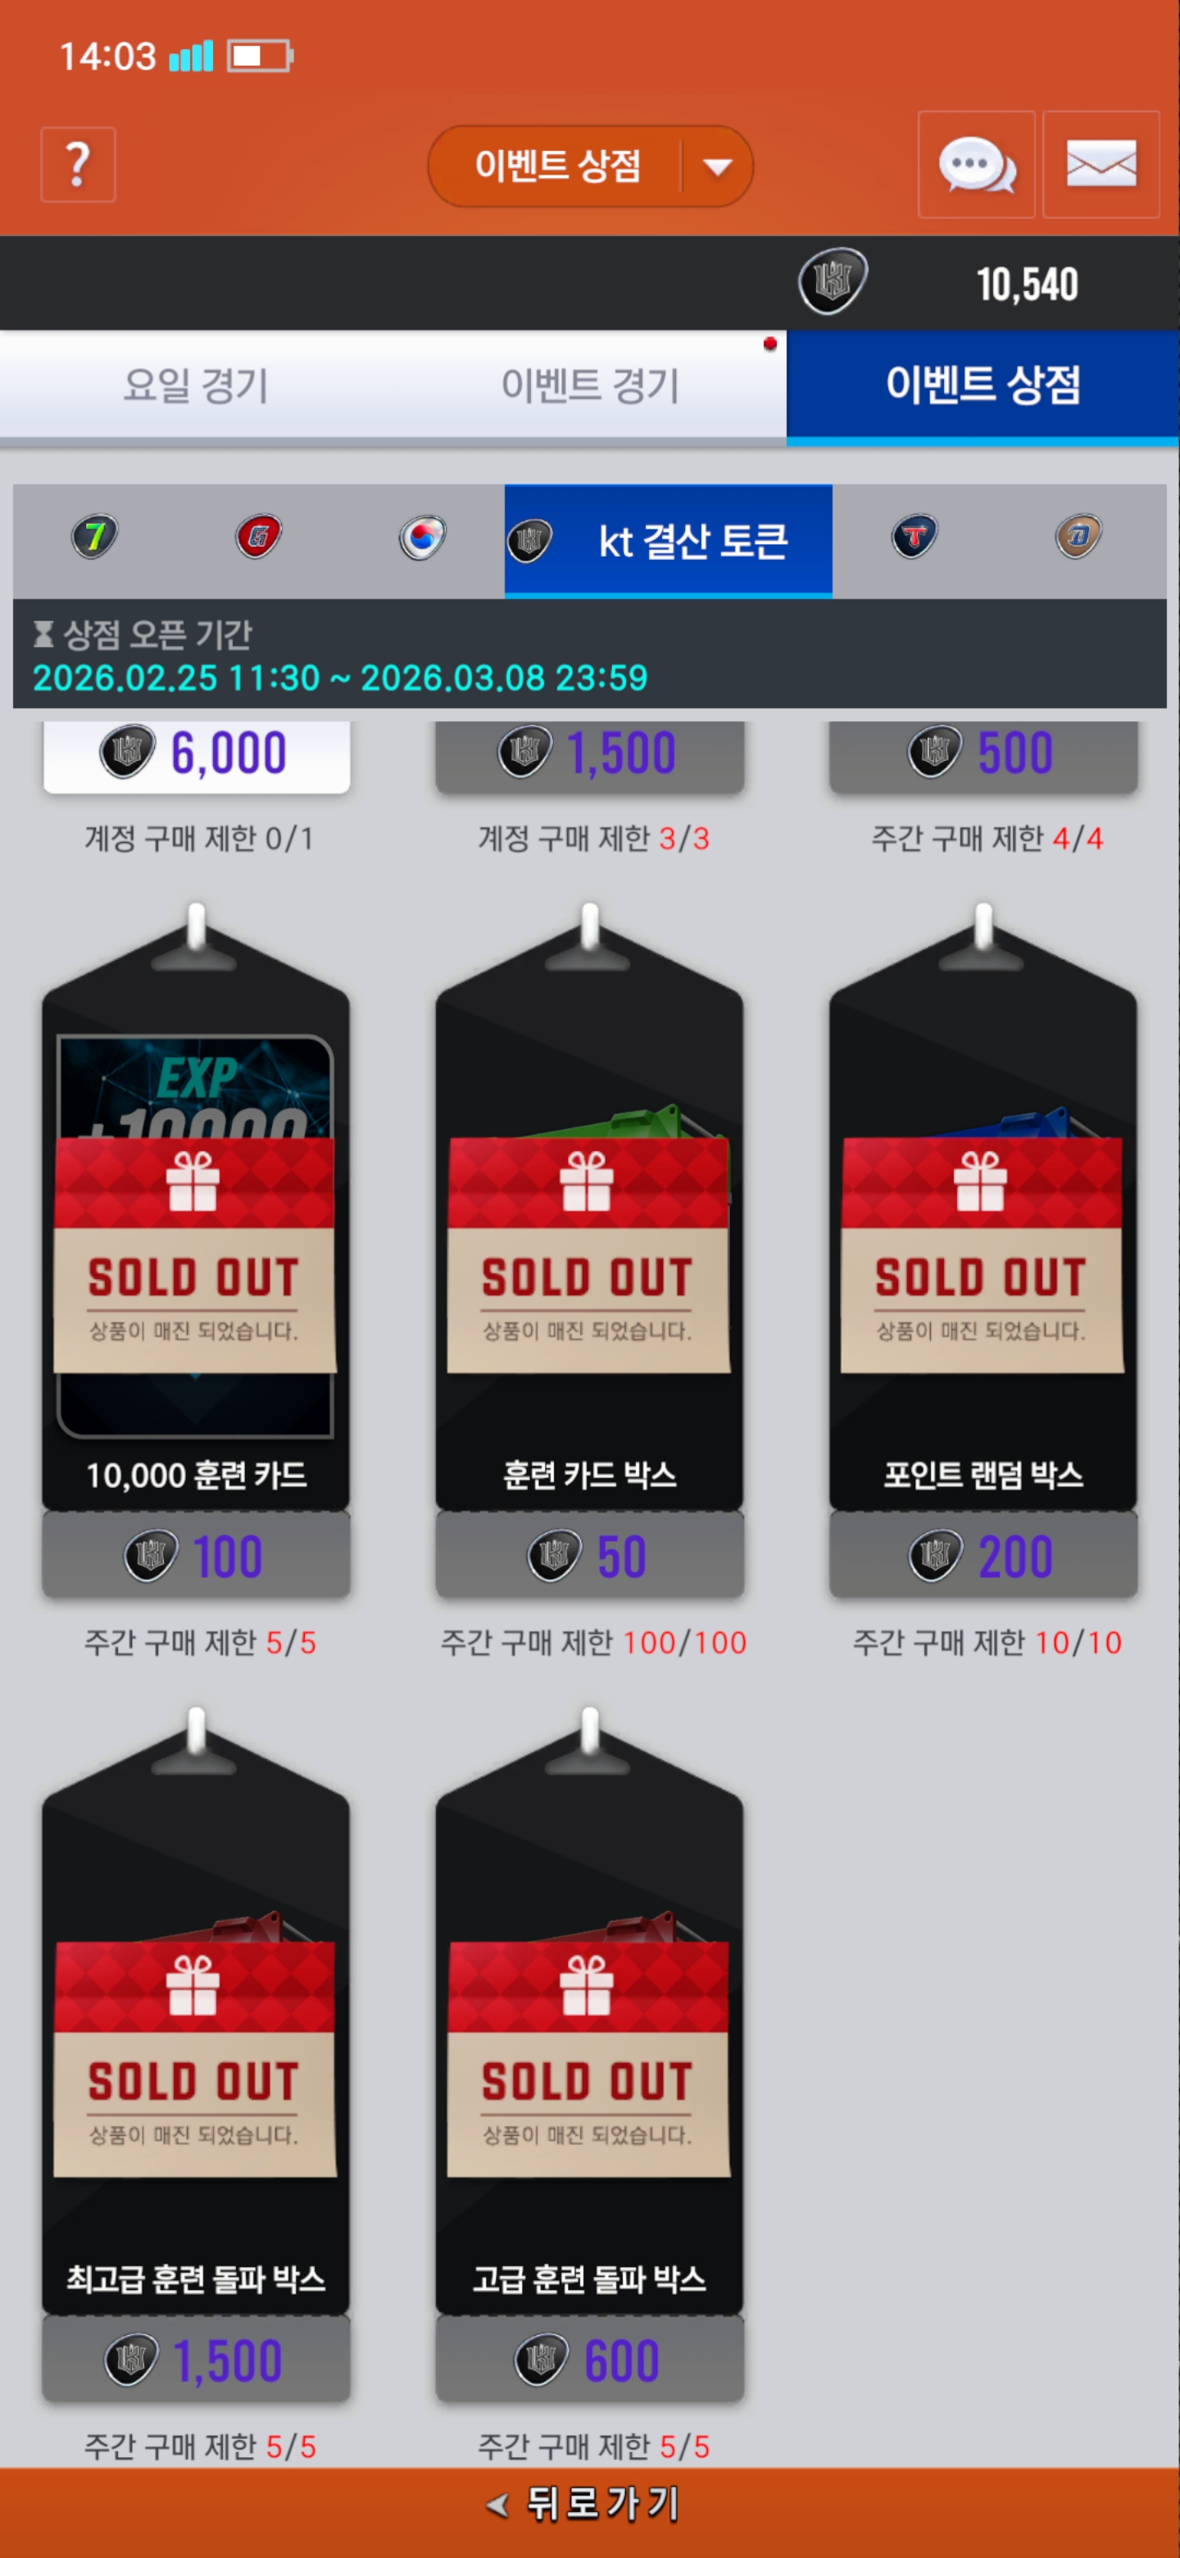Open the mailbox envelope icon

coord(1101,165)
